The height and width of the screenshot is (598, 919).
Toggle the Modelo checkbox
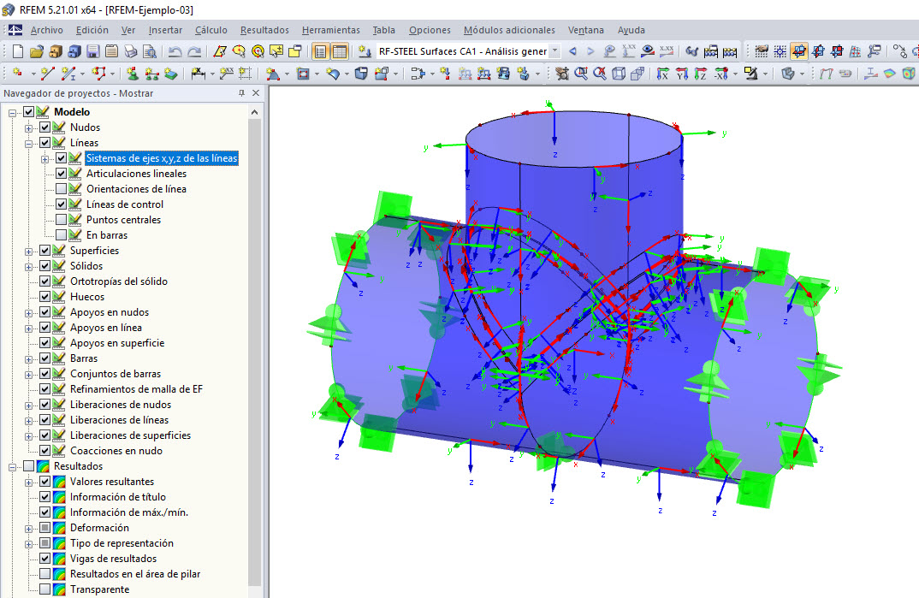pos(29,112)
